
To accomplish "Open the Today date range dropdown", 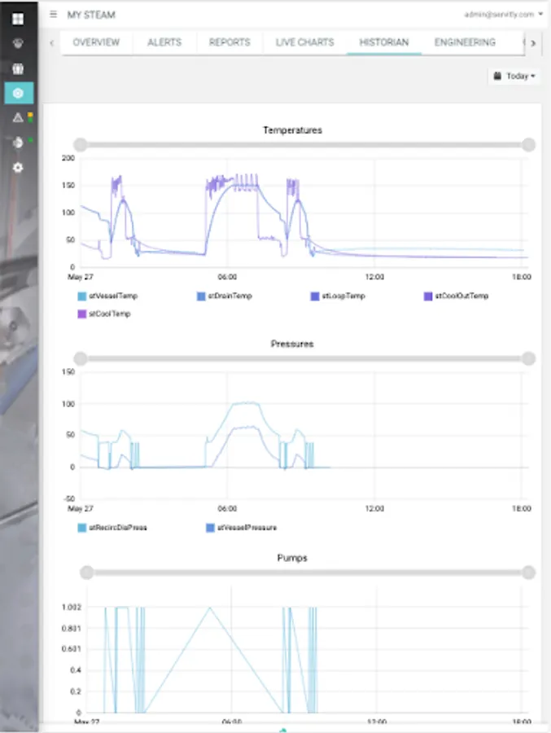I will (x=514, y=76).
